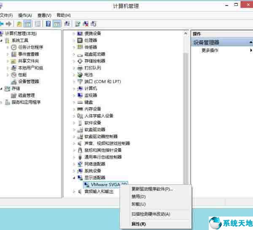Click the device list vertical scrollbar

pyautogui.click(x=186, y=118)
